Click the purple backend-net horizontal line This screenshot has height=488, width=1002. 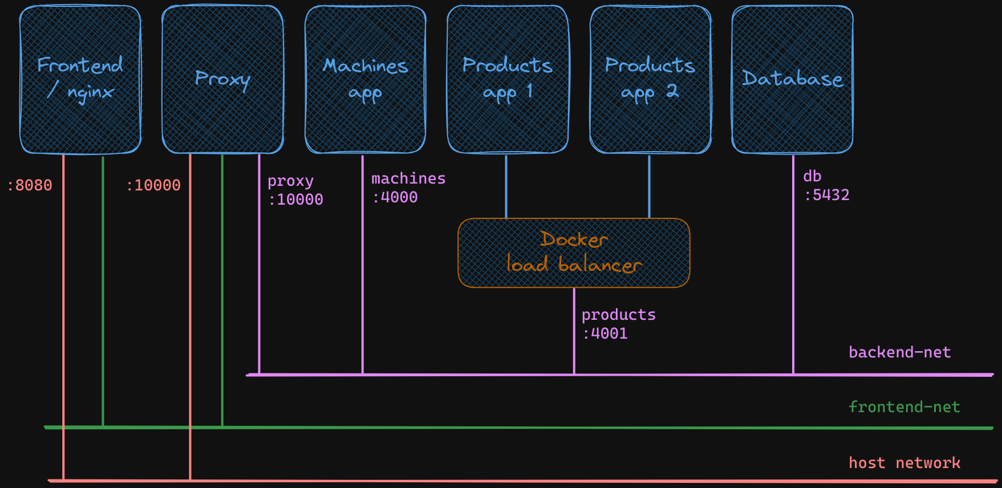pyautogui.click(x=684, y=375)
